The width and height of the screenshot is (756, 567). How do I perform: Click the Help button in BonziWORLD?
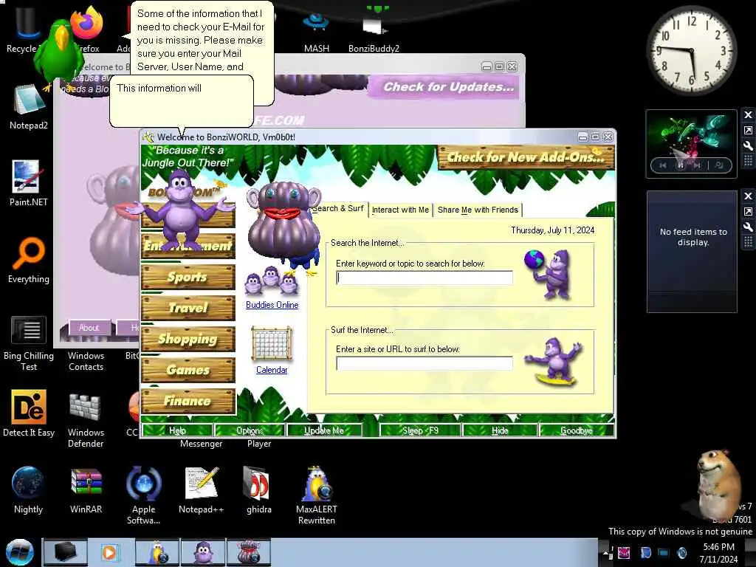click(x=177, y=430)
